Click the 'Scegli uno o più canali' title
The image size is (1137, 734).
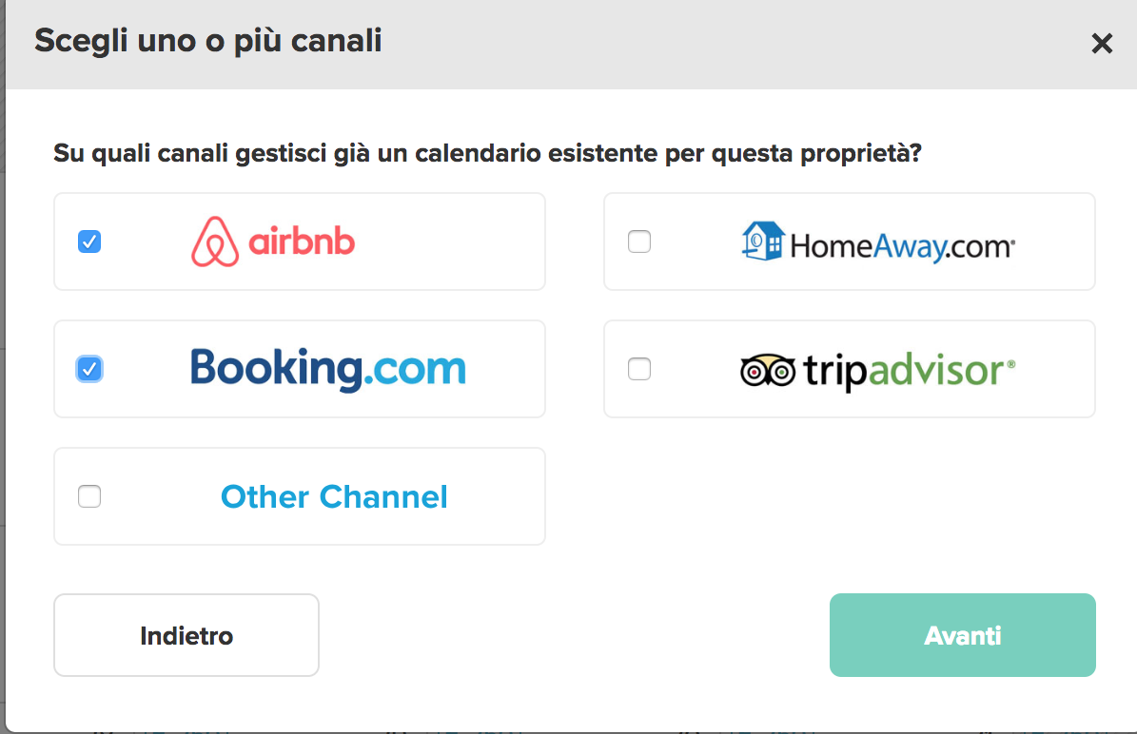pyautogui.click(x=208, y=41)
